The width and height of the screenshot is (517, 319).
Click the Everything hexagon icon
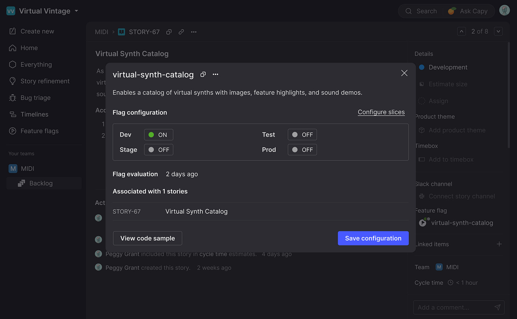[x=12, y=65]
